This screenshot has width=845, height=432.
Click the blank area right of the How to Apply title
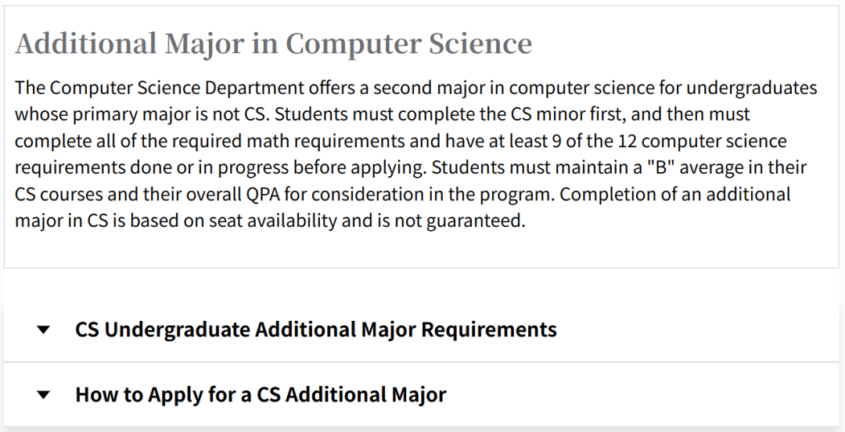pyautogui.click(x=642, y=394)
